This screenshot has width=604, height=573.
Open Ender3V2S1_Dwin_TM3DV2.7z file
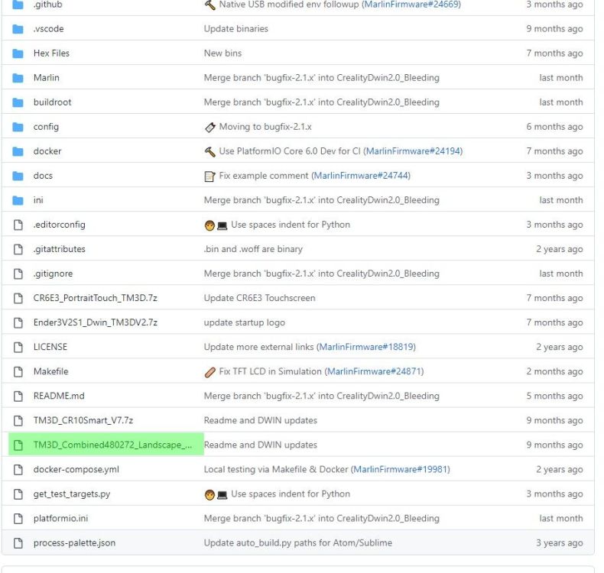pyautogui.click(x=95, y=323)
